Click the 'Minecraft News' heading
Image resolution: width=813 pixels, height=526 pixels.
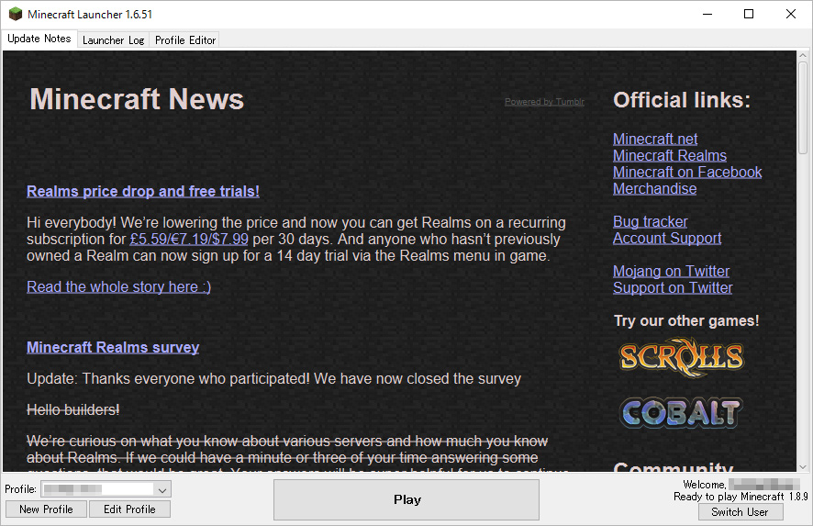point(137,99)
